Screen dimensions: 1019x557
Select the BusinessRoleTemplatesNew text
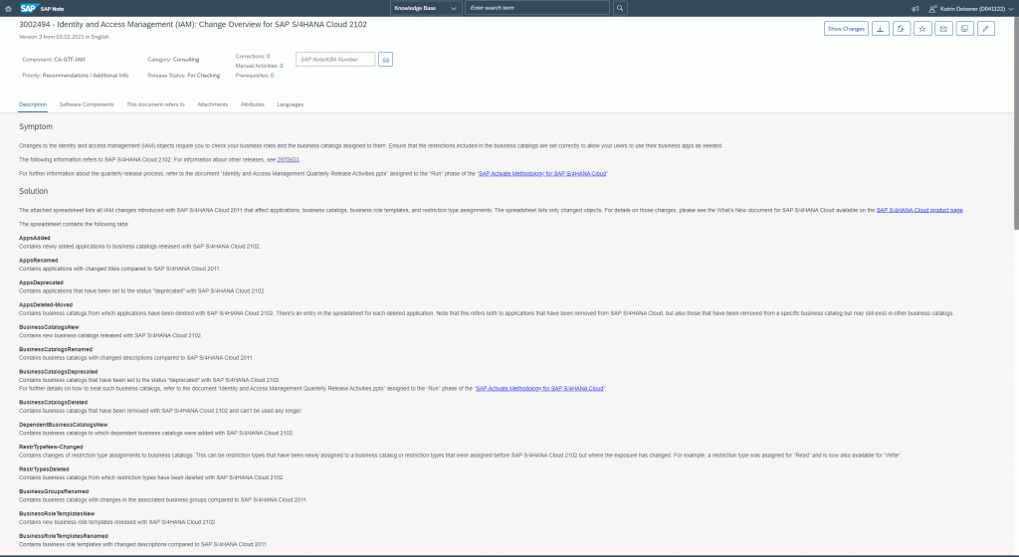pyautogui.click(x=57, y=513)
